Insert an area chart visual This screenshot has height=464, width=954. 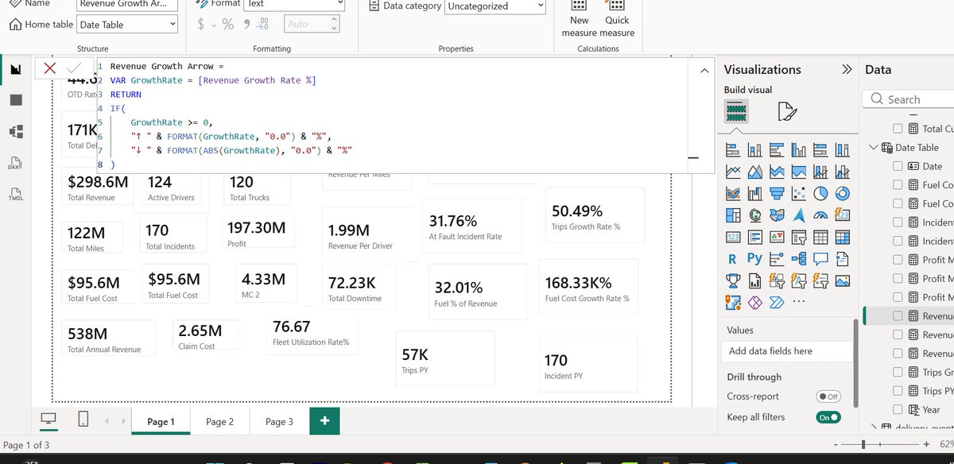click(755, 172)
